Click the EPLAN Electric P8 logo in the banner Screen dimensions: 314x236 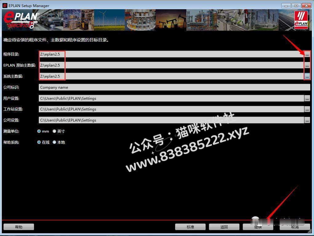pyautogui.click(x=21, y=20)
